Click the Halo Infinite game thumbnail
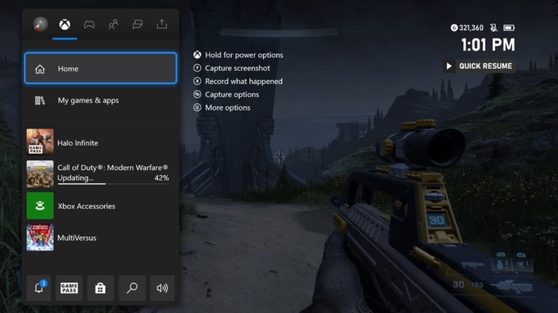 (x=40, y=142)
